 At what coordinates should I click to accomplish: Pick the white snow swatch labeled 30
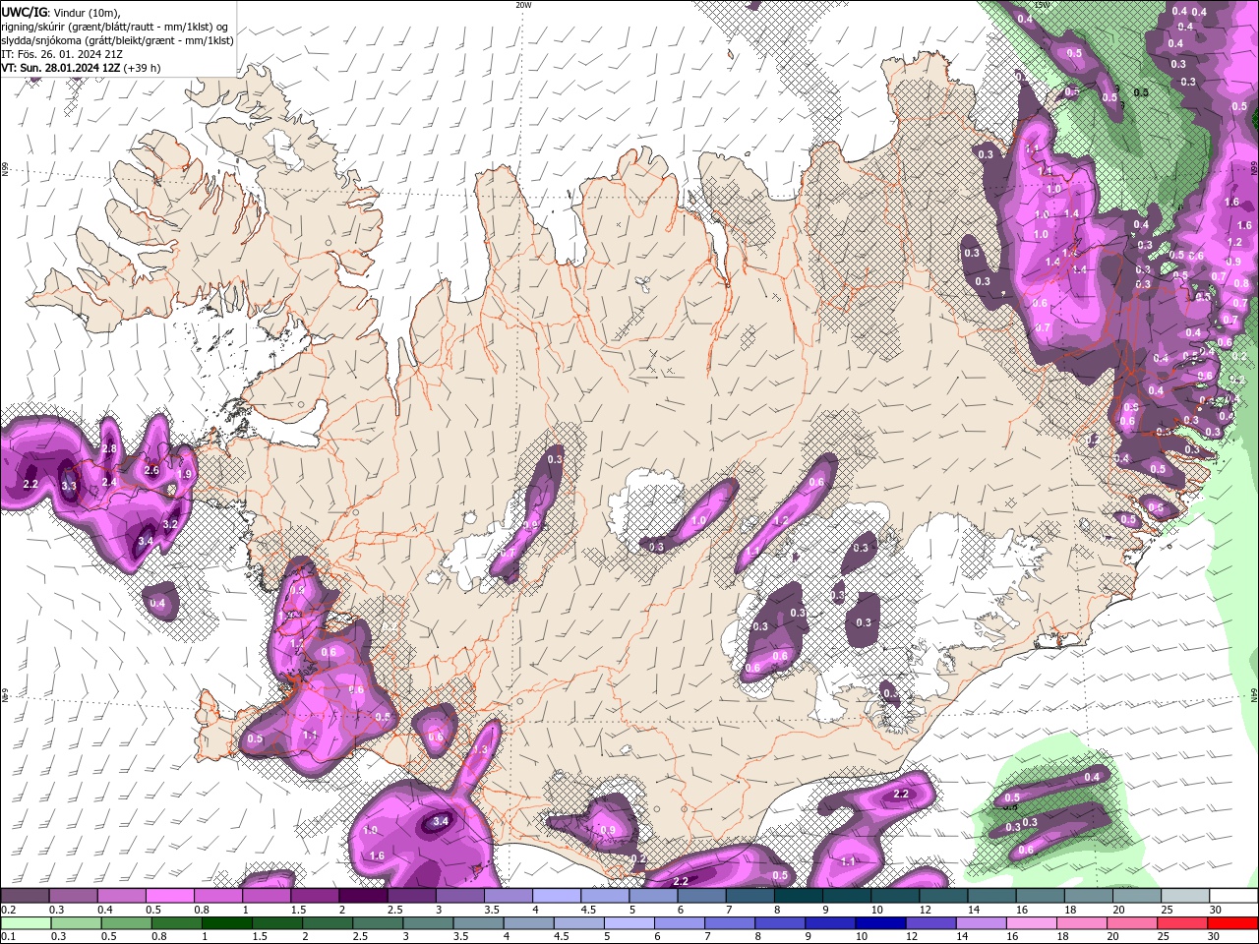click(1232, 896)
